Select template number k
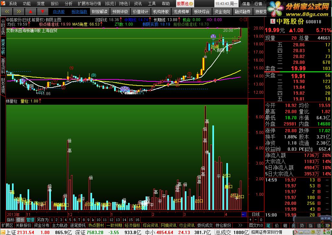 (x=93, y=220)
